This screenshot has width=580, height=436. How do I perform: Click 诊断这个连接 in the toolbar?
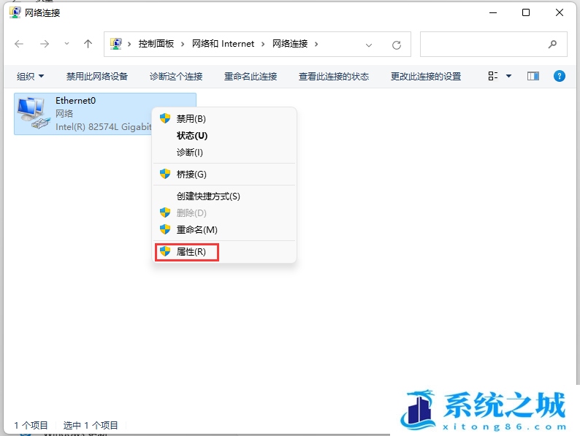pos(176,76)
